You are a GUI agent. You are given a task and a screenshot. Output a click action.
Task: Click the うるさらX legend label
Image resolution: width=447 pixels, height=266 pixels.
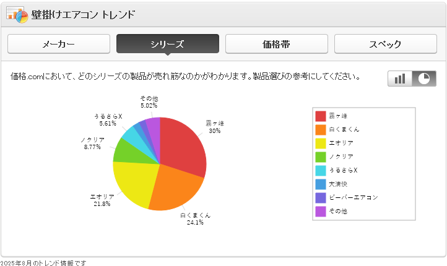pos(343,170)
